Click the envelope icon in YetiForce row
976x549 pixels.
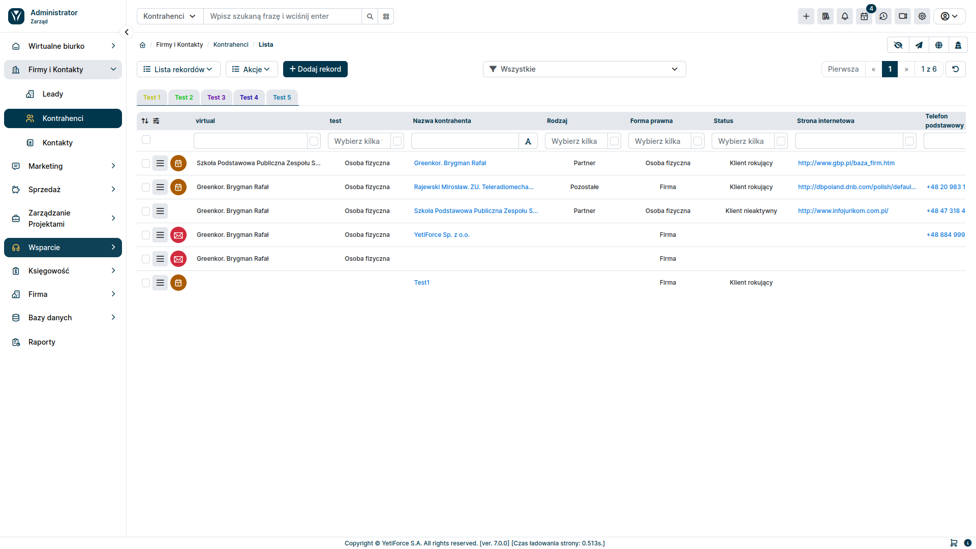(178, 235)
